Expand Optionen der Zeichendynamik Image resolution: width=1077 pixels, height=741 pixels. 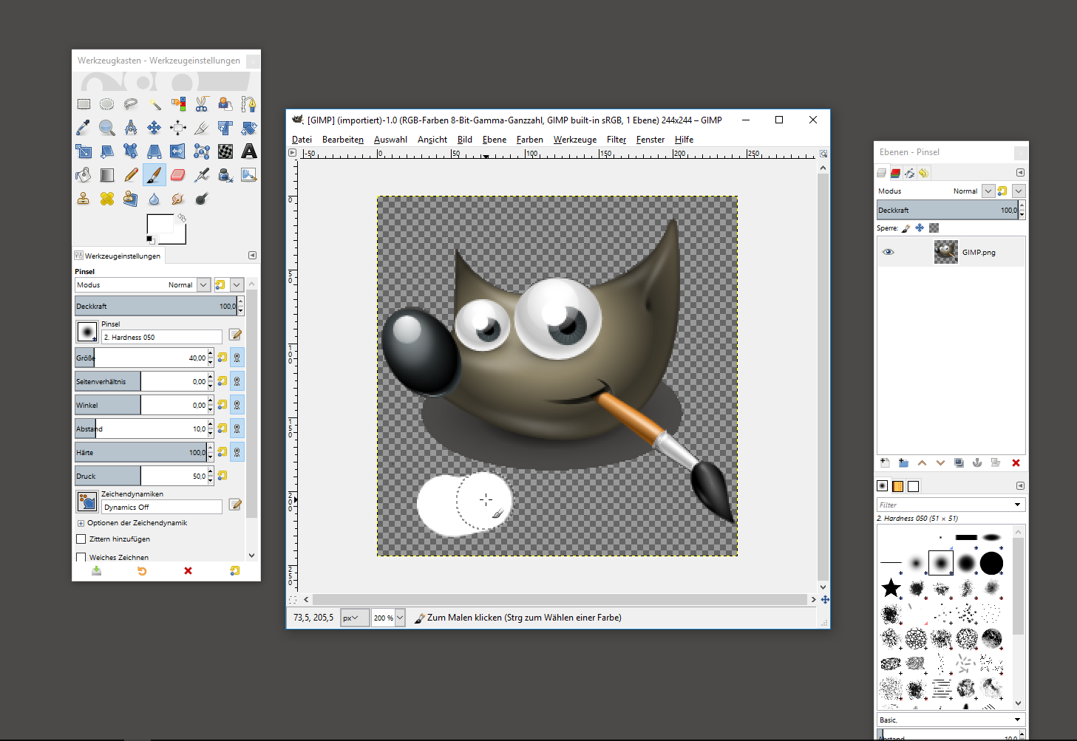point(81,523)
